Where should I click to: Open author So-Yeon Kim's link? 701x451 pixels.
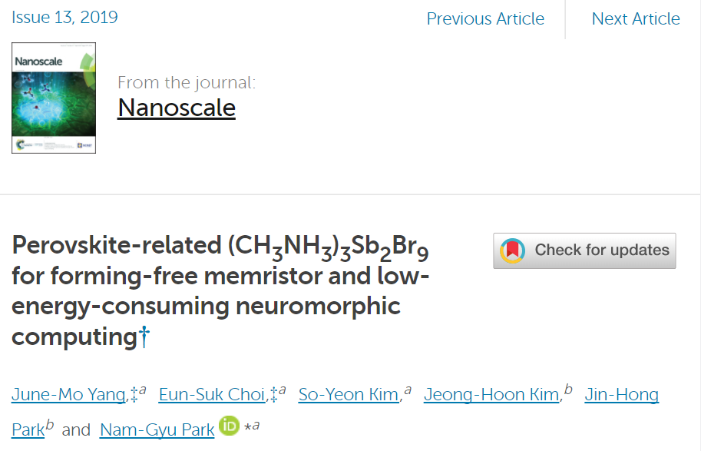[x=349, y=395]
